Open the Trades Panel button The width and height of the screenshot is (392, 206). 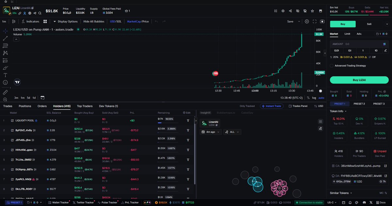[298, 106]
